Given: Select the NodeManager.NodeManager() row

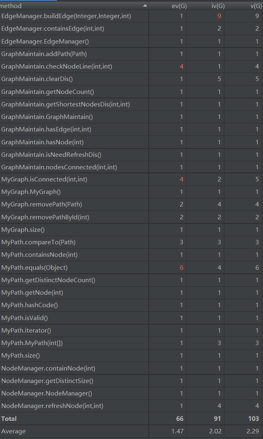Looking at the screenshot, I should tap(131, 393).
